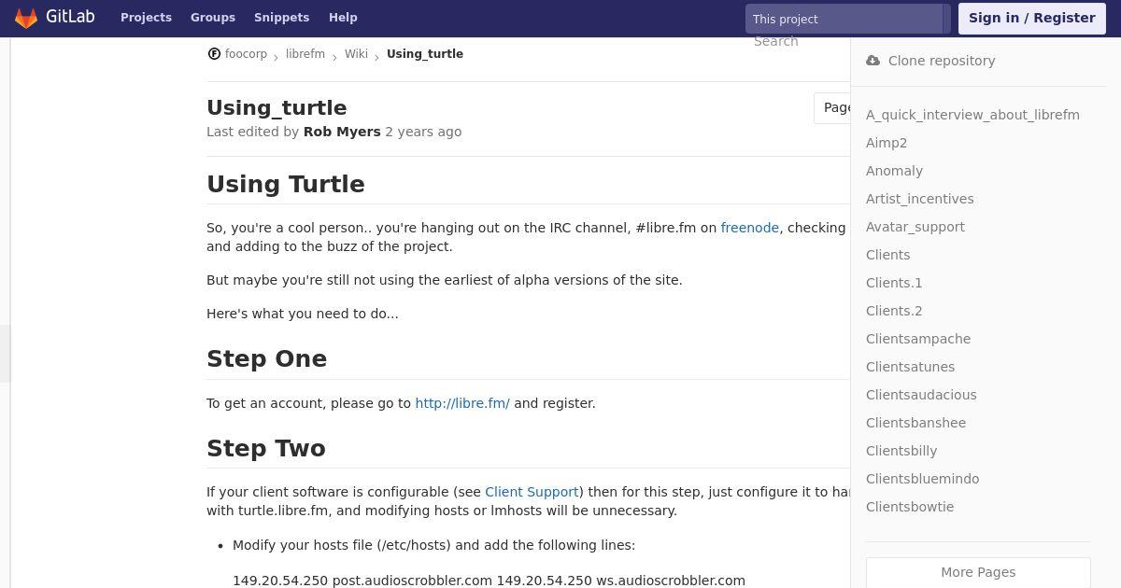Open the Clientsbanshee wiki page

coord(915,423)
